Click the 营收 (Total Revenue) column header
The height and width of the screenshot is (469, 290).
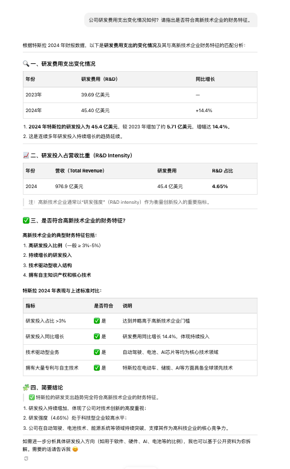tap(80, 171)
